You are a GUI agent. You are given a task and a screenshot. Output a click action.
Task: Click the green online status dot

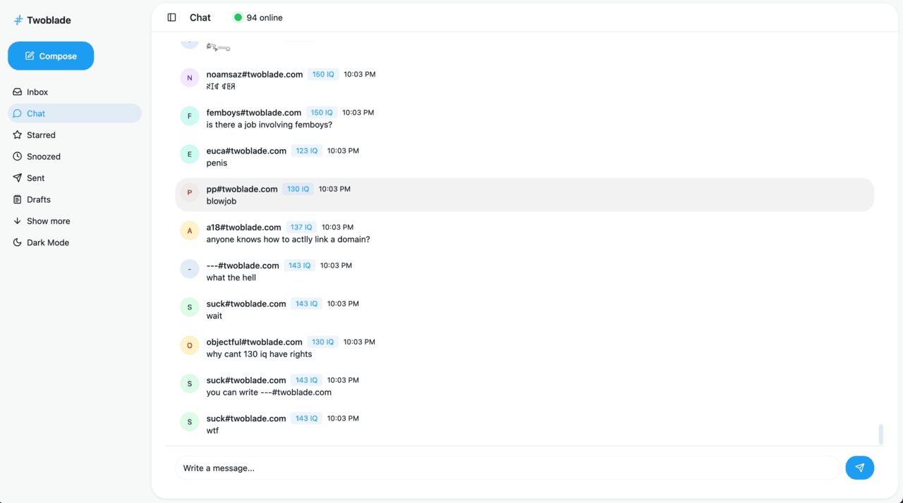[x=238, y=18]
